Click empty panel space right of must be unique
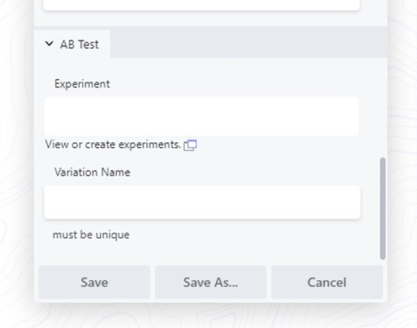 [252, 235]
